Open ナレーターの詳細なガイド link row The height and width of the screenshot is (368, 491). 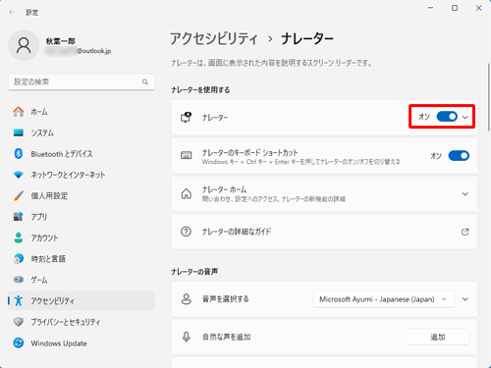(324, 232)
